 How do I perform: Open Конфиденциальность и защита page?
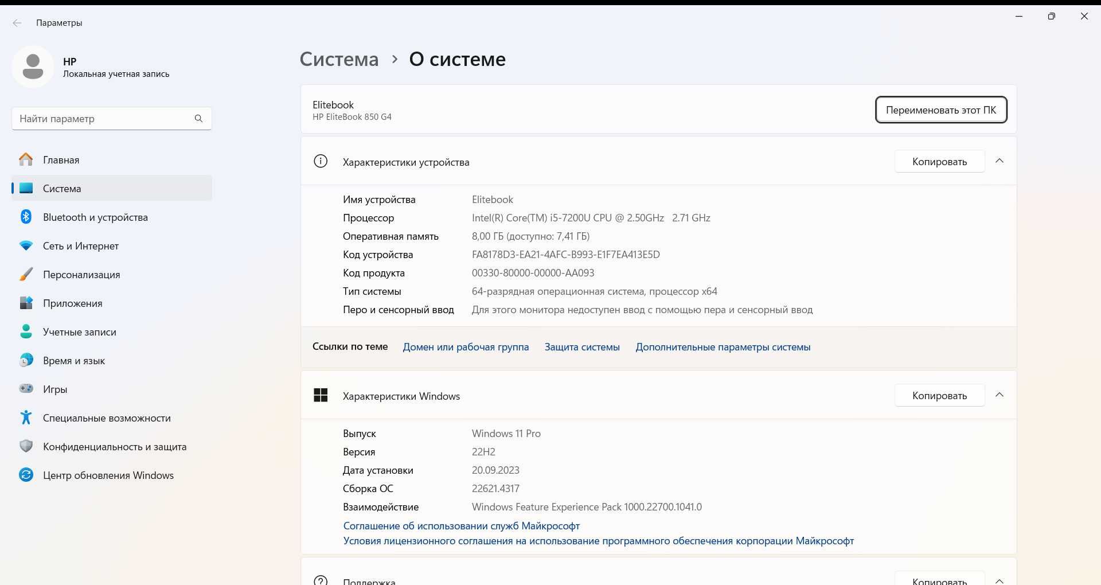(112, 446)
